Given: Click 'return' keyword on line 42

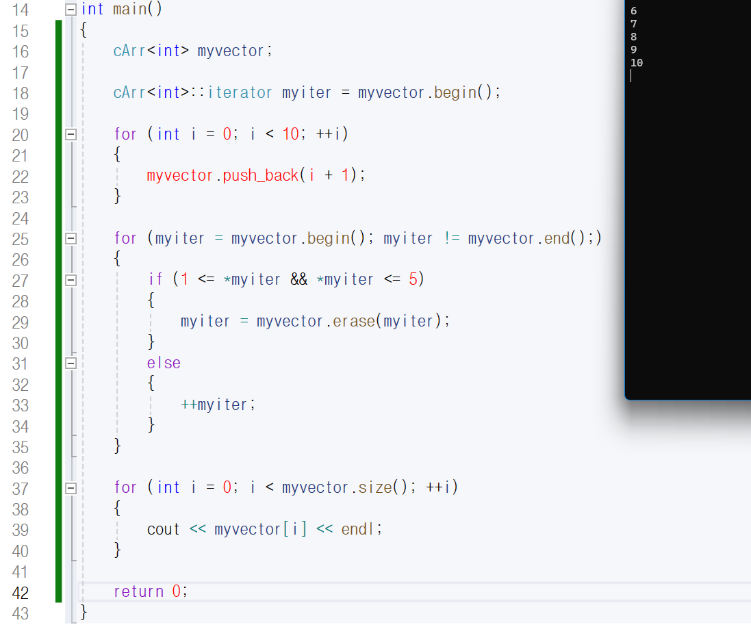Looking at the screenshot, I should tap(139, 591).
